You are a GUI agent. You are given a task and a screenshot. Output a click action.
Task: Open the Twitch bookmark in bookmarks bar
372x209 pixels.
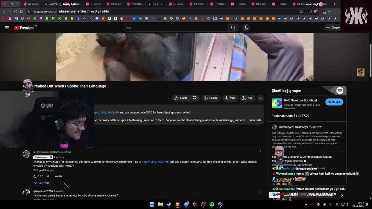point(41,18)
